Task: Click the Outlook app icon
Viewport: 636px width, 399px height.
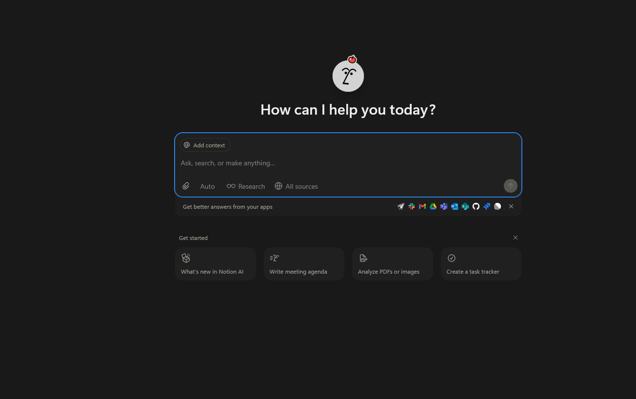Action: tap(455, 206)
